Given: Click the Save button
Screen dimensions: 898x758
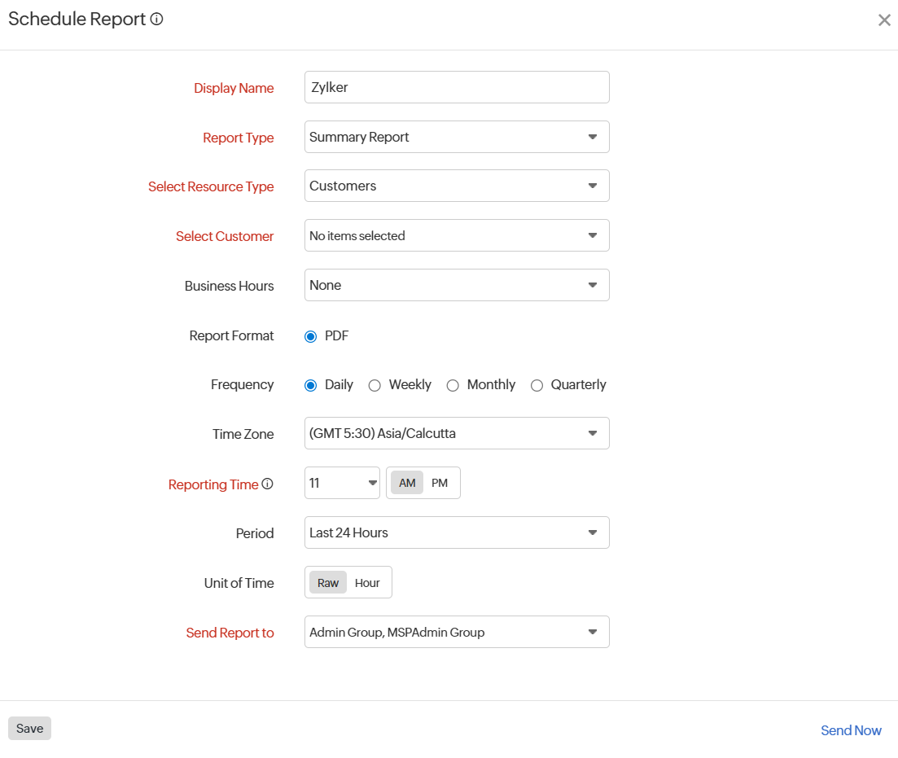Looking at the screenshot, I should click(x=29, y=728).
